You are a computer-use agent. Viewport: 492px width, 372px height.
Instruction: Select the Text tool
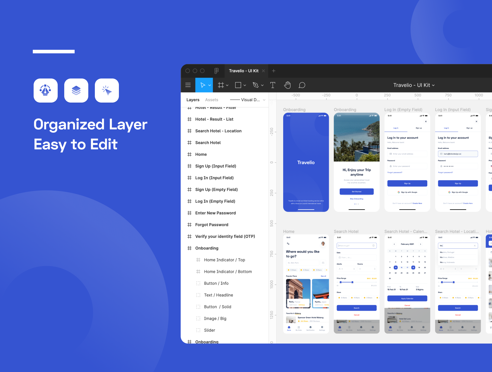(273, 85)
